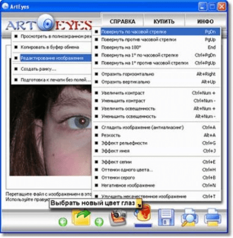This screenshot has width=233, height=238.
Task: Choose new eye color paint icon
Action: pos(143,215)
